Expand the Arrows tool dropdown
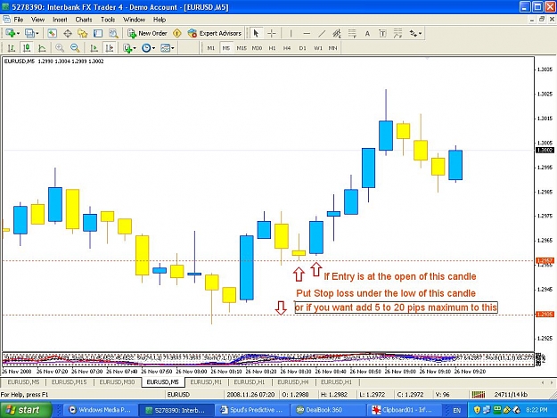557x418 pixels. tap(421, 33)
